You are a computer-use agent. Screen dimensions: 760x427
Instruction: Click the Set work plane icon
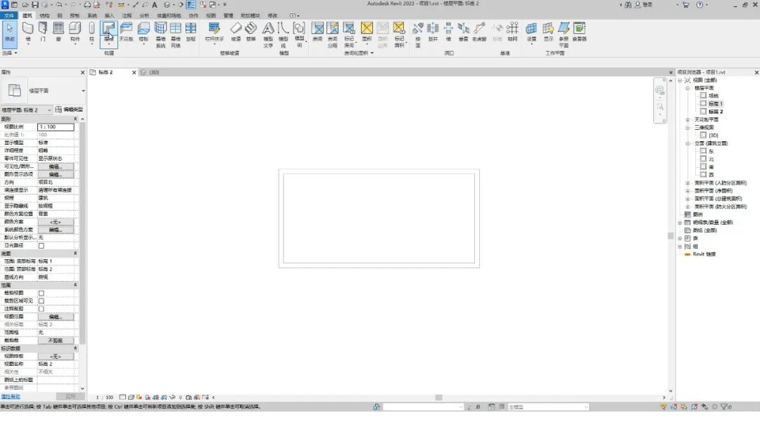pos(531,32)
